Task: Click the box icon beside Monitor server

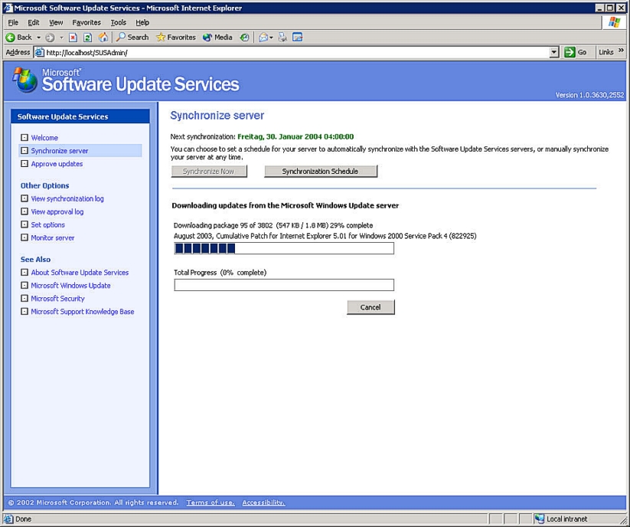Action: click(24, 237)
